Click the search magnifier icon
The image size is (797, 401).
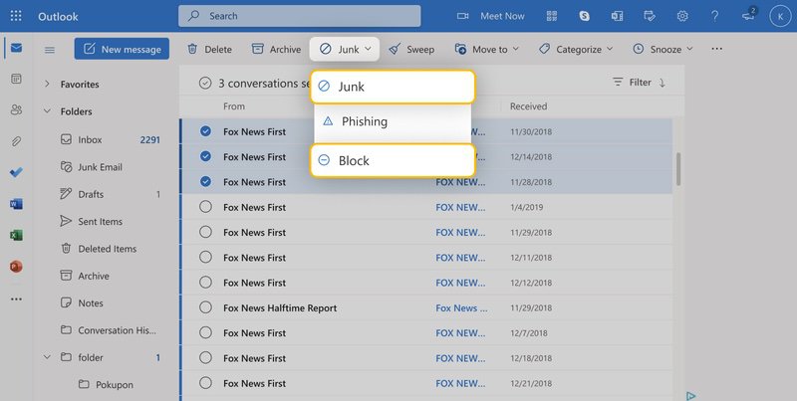click(193, 16)
